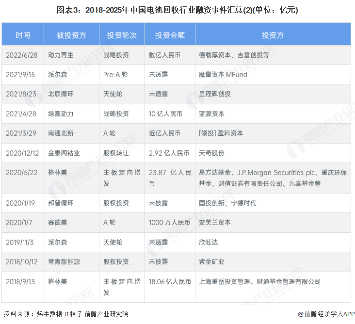This screenshot has width=355, height=324.
Task: Click the 23.87 亿人民币 amount cell
Action: [170, 178]
